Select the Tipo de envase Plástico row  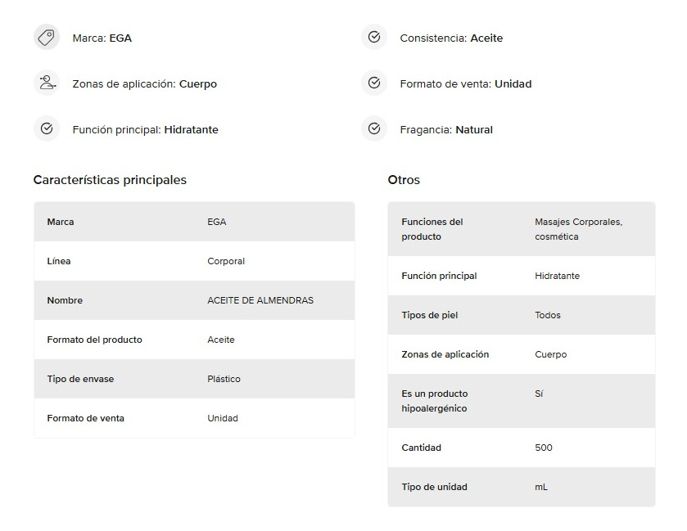pos(194,379)
